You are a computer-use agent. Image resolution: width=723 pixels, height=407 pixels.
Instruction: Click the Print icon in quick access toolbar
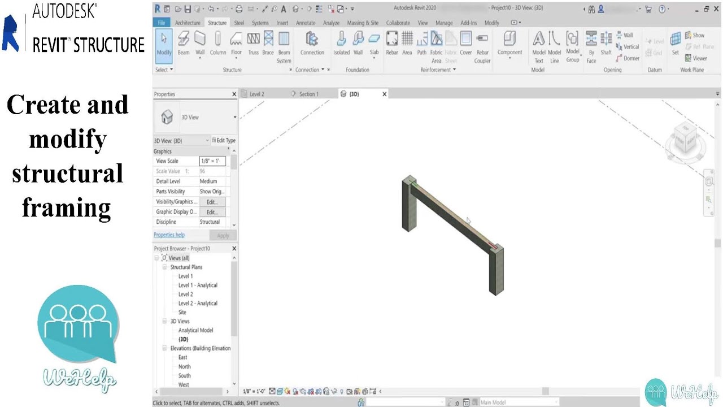click(238, 9)
